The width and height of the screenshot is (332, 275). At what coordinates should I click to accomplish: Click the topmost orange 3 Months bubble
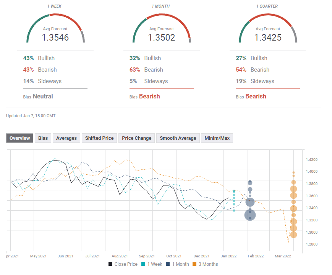[293, 172]
